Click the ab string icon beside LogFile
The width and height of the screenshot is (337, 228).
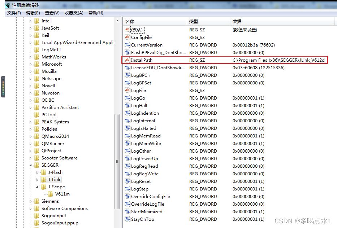click(x=127, y=90)
